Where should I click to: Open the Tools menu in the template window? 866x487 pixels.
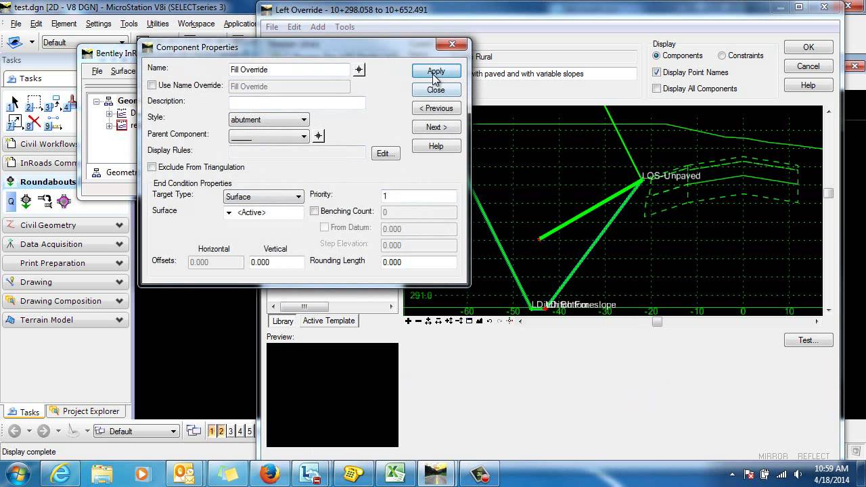(345, 27)
